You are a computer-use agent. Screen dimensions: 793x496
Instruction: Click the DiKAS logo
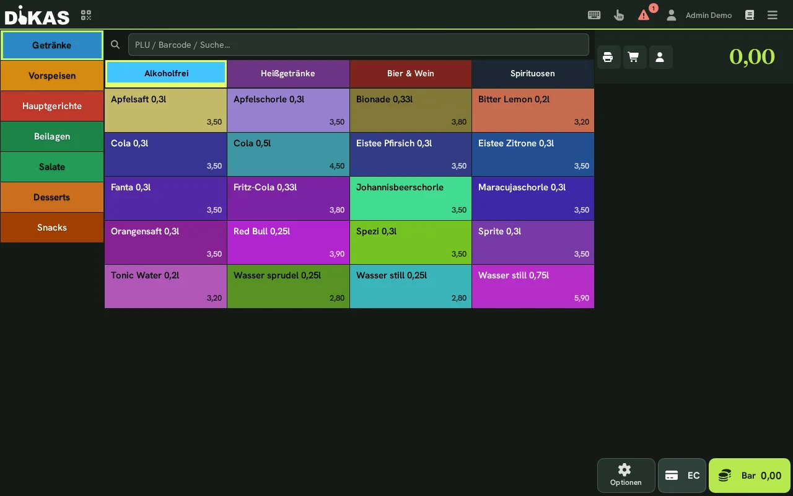tap(37, 15)
